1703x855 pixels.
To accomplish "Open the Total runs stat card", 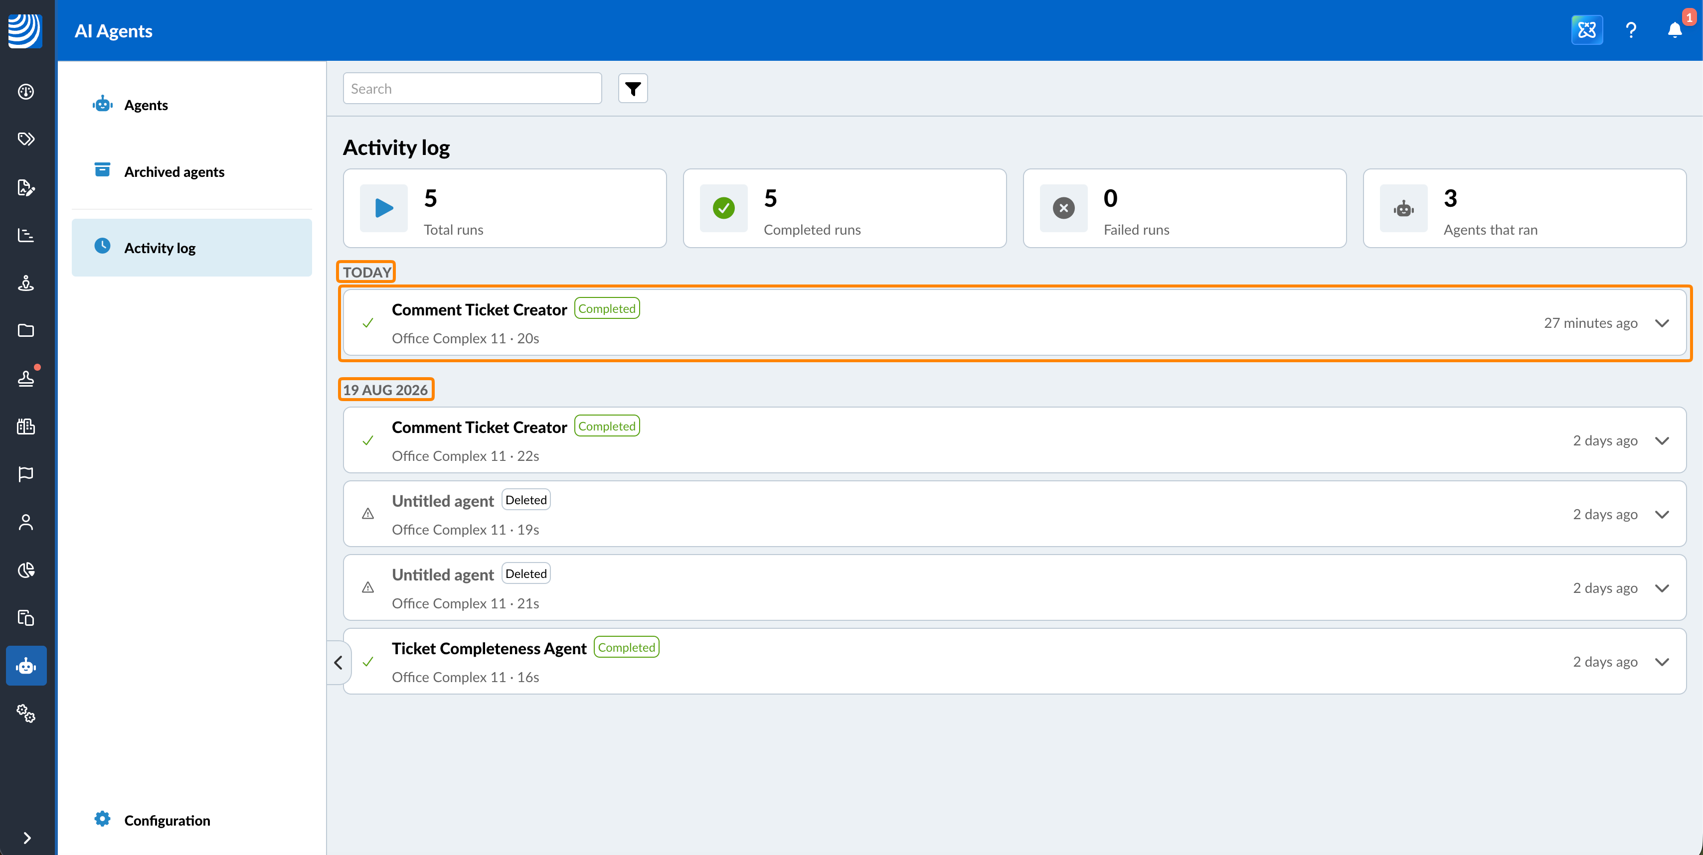I will pos(505,208).
